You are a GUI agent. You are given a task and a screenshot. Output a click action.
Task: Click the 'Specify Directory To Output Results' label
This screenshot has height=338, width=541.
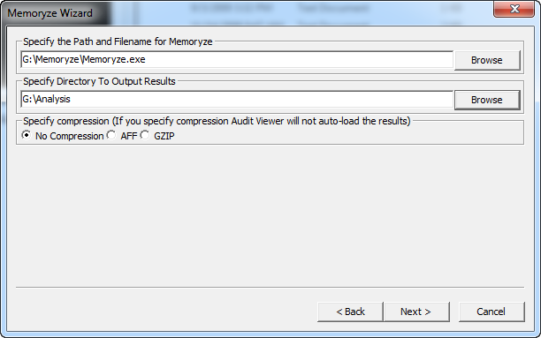[x=99, y=81]
